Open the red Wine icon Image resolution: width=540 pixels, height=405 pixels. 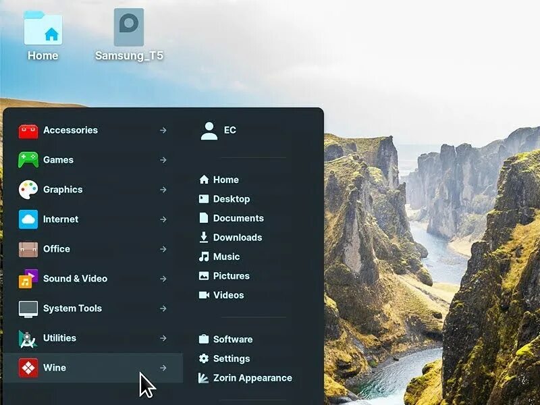pos(28,368)
